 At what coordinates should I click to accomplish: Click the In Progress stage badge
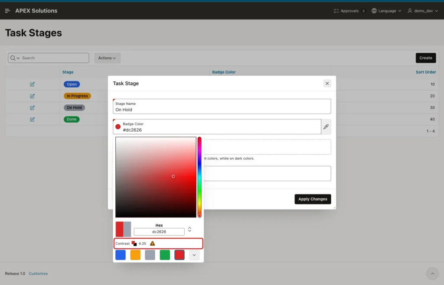(x=77, y=96)
